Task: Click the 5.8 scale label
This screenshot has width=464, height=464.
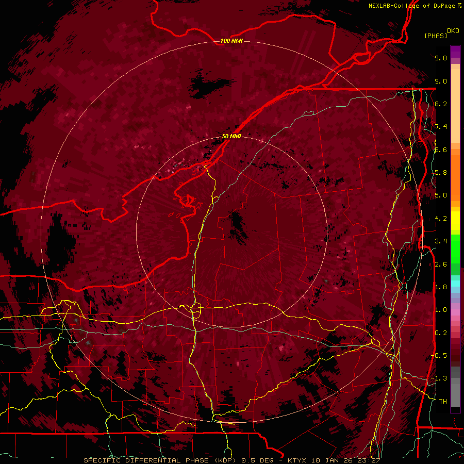Action: tap(441, 173)
